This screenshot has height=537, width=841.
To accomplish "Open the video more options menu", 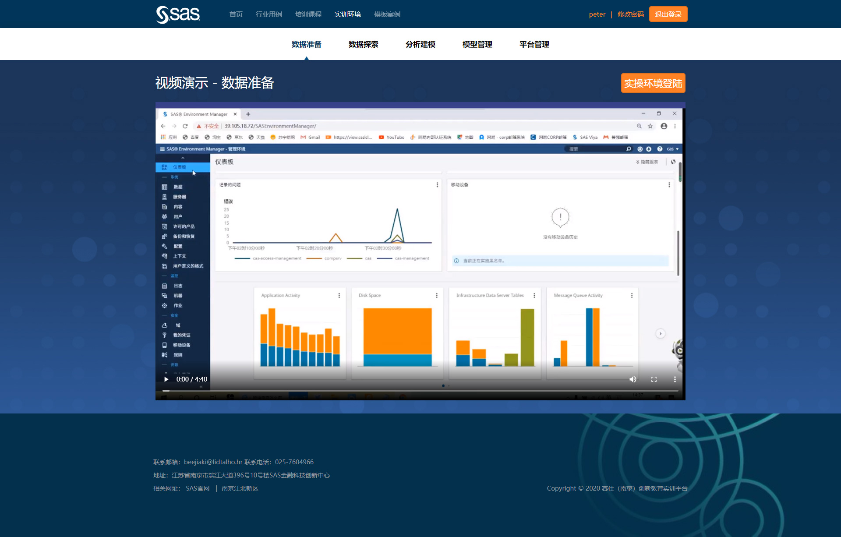I will [675, 379].
